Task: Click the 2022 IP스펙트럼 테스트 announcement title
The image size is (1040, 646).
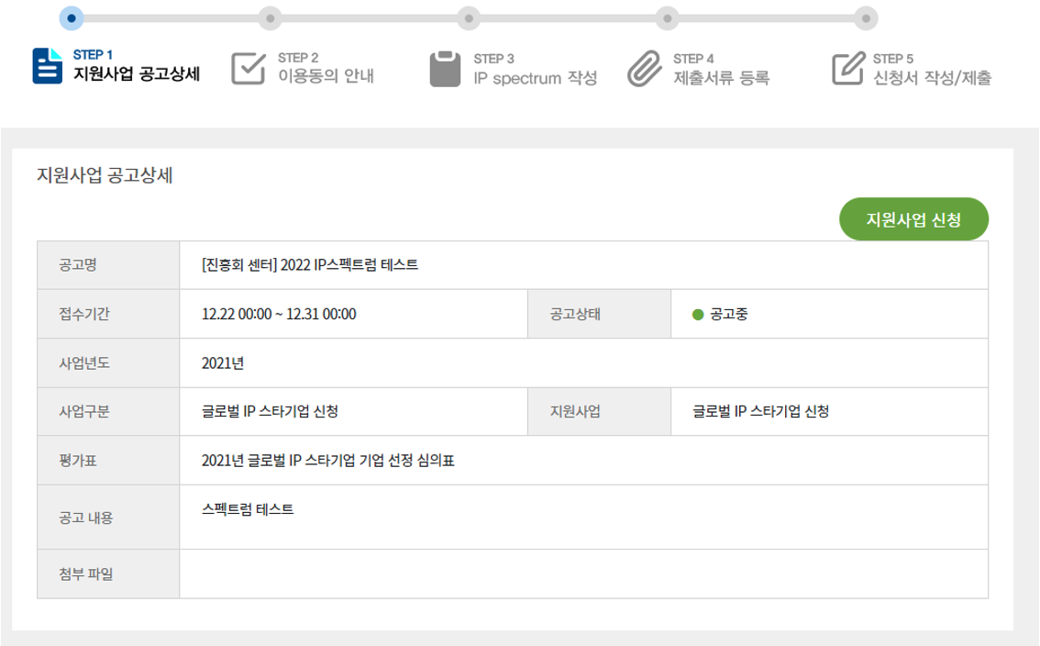Action: pos(310,265)
